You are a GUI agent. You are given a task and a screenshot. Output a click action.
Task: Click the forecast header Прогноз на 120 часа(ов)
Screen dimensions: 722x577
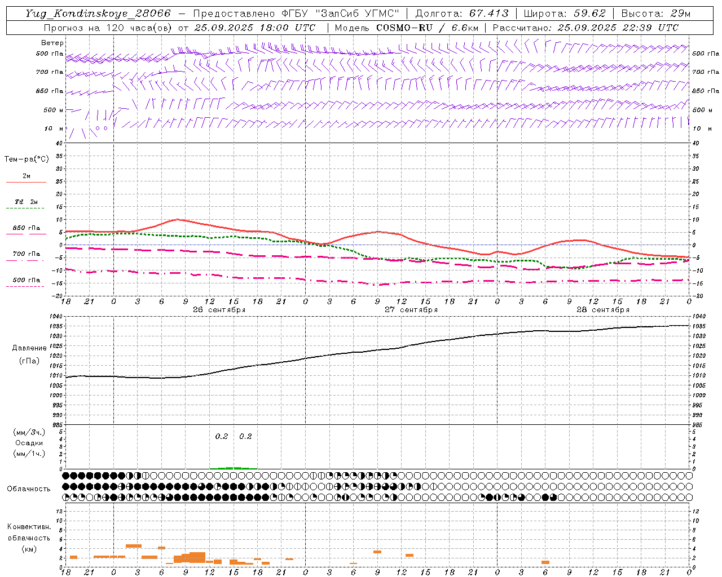coord(109,28)
